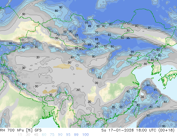This screenshot has width=177, height=137.
Task: Select the legend value 99
Action: [76, 135]
